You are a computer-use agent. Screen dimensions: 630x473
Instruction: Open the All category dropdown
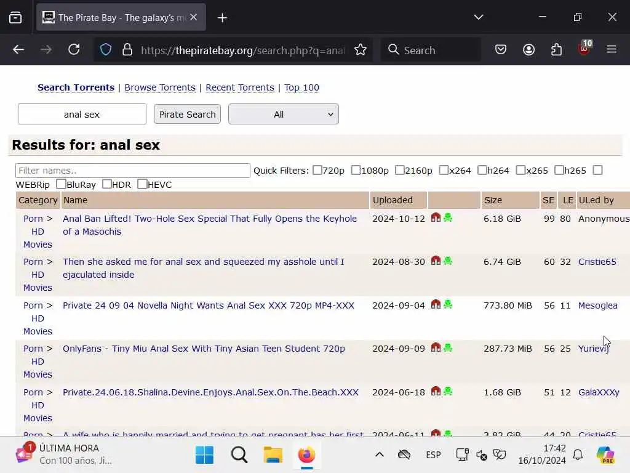pos(283,114)
